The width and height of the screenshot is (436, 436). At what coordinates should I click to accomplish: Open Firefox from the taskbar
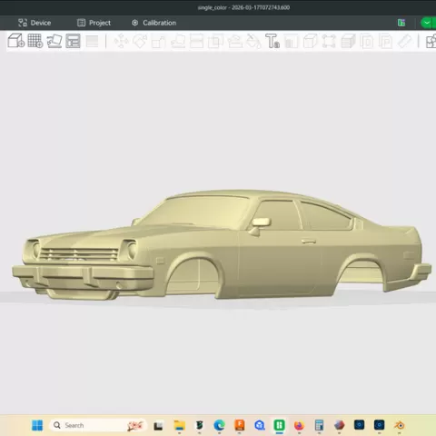click(299, 425)
